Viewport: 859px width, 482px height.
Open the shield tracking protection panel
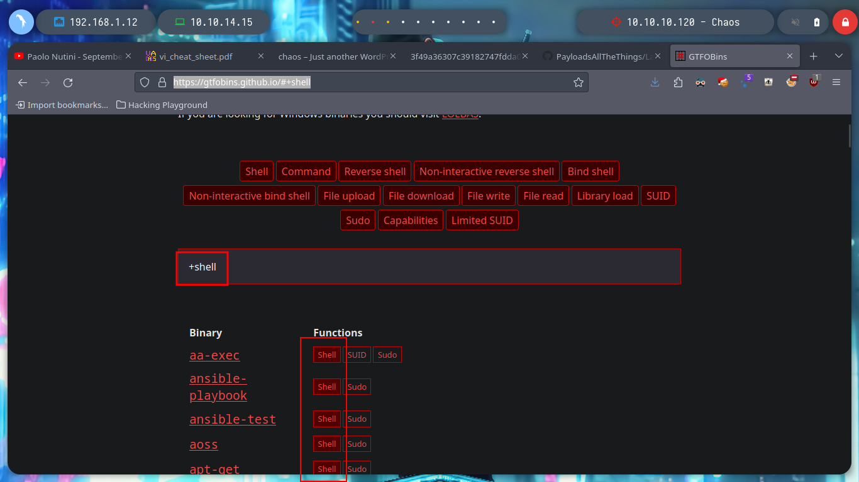click(x=145, y=82)
